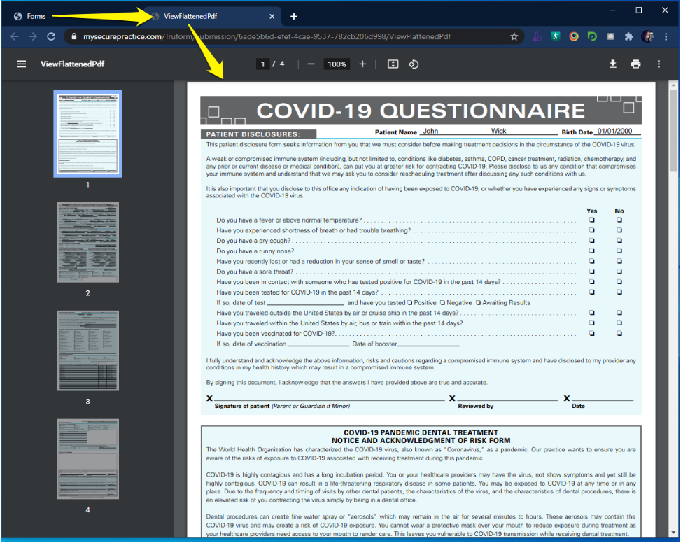Screen dimensions: 683x543
Task: Check Yes for fever question
Action: coord(591,220)
